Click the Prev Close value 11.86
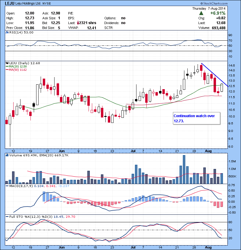241x250 pixels. (30, 28)
